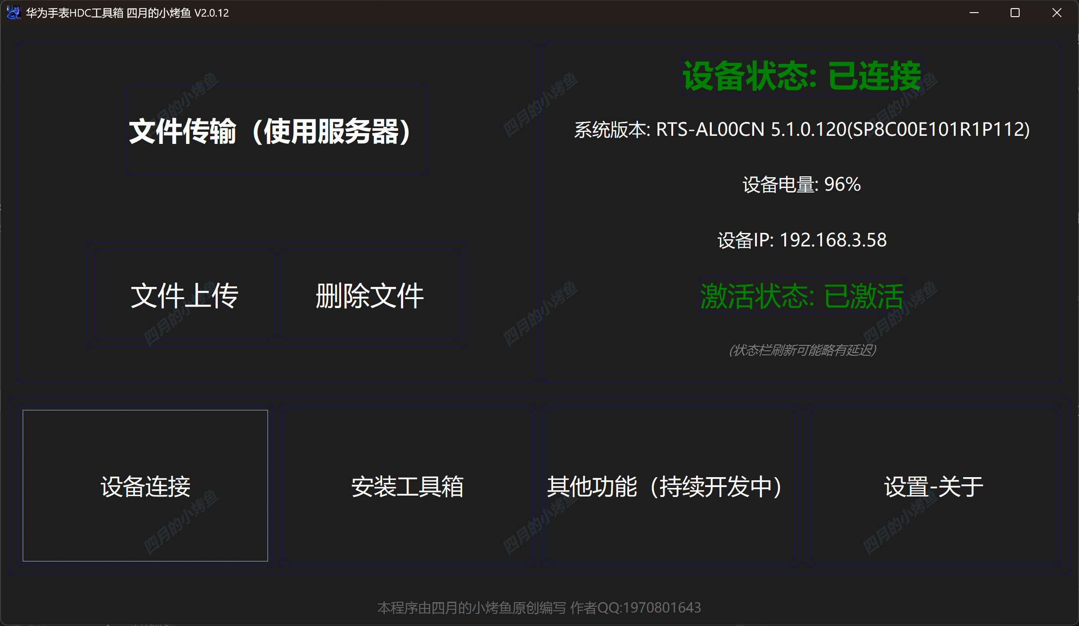Close the HDC toolbox window
This screenshot has width=1079, height=626.
coord(1057,13)
